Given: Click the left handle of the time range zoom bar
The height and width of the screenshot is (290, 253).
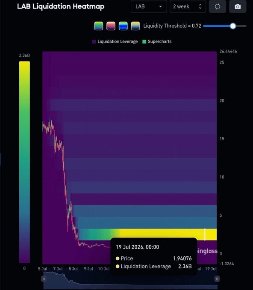Looking at the screenshot, I should click(44, 279).
